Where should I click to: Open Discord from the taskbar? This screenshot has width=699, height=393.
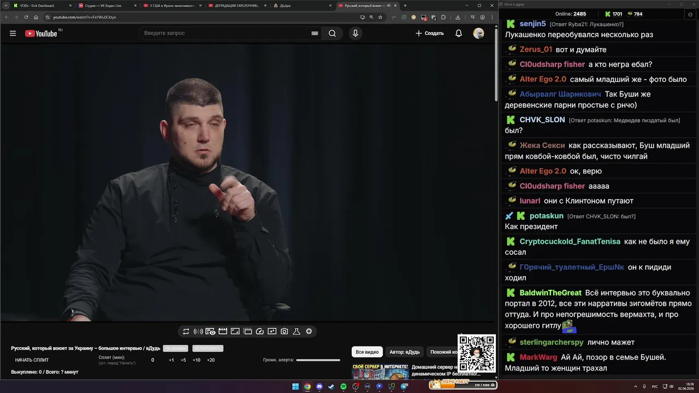pyautogui.click(x=319, y=386)
